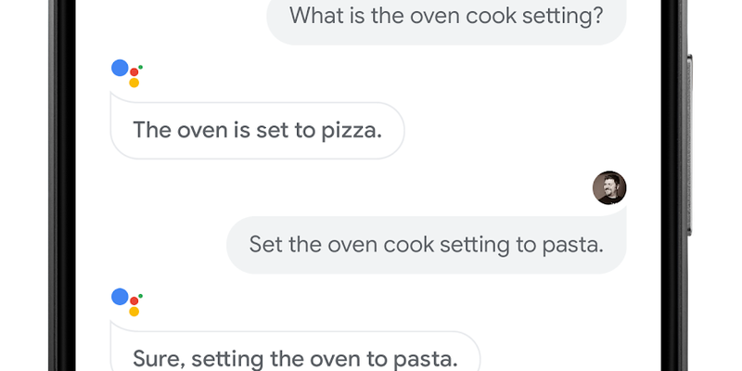Click blue dot of lower Assistant logo
This screenshot has height=371, width=742.
click(119, 297)
